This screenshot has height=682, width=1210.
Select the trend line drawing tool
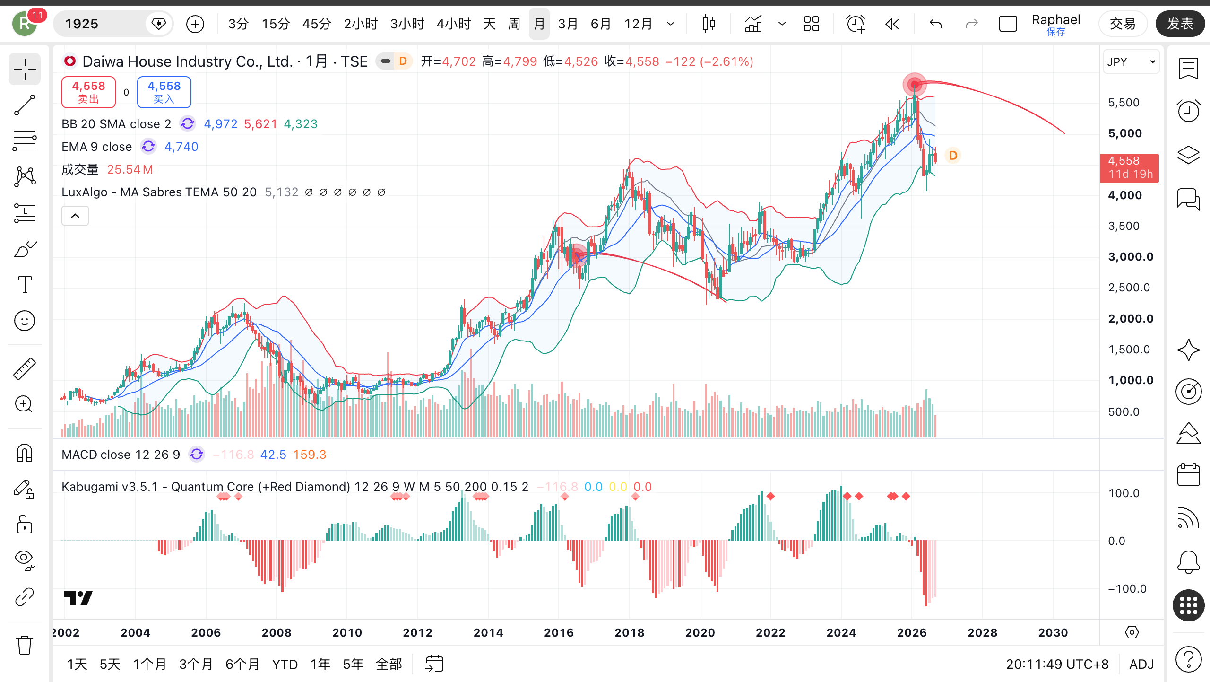click(25, 105)
